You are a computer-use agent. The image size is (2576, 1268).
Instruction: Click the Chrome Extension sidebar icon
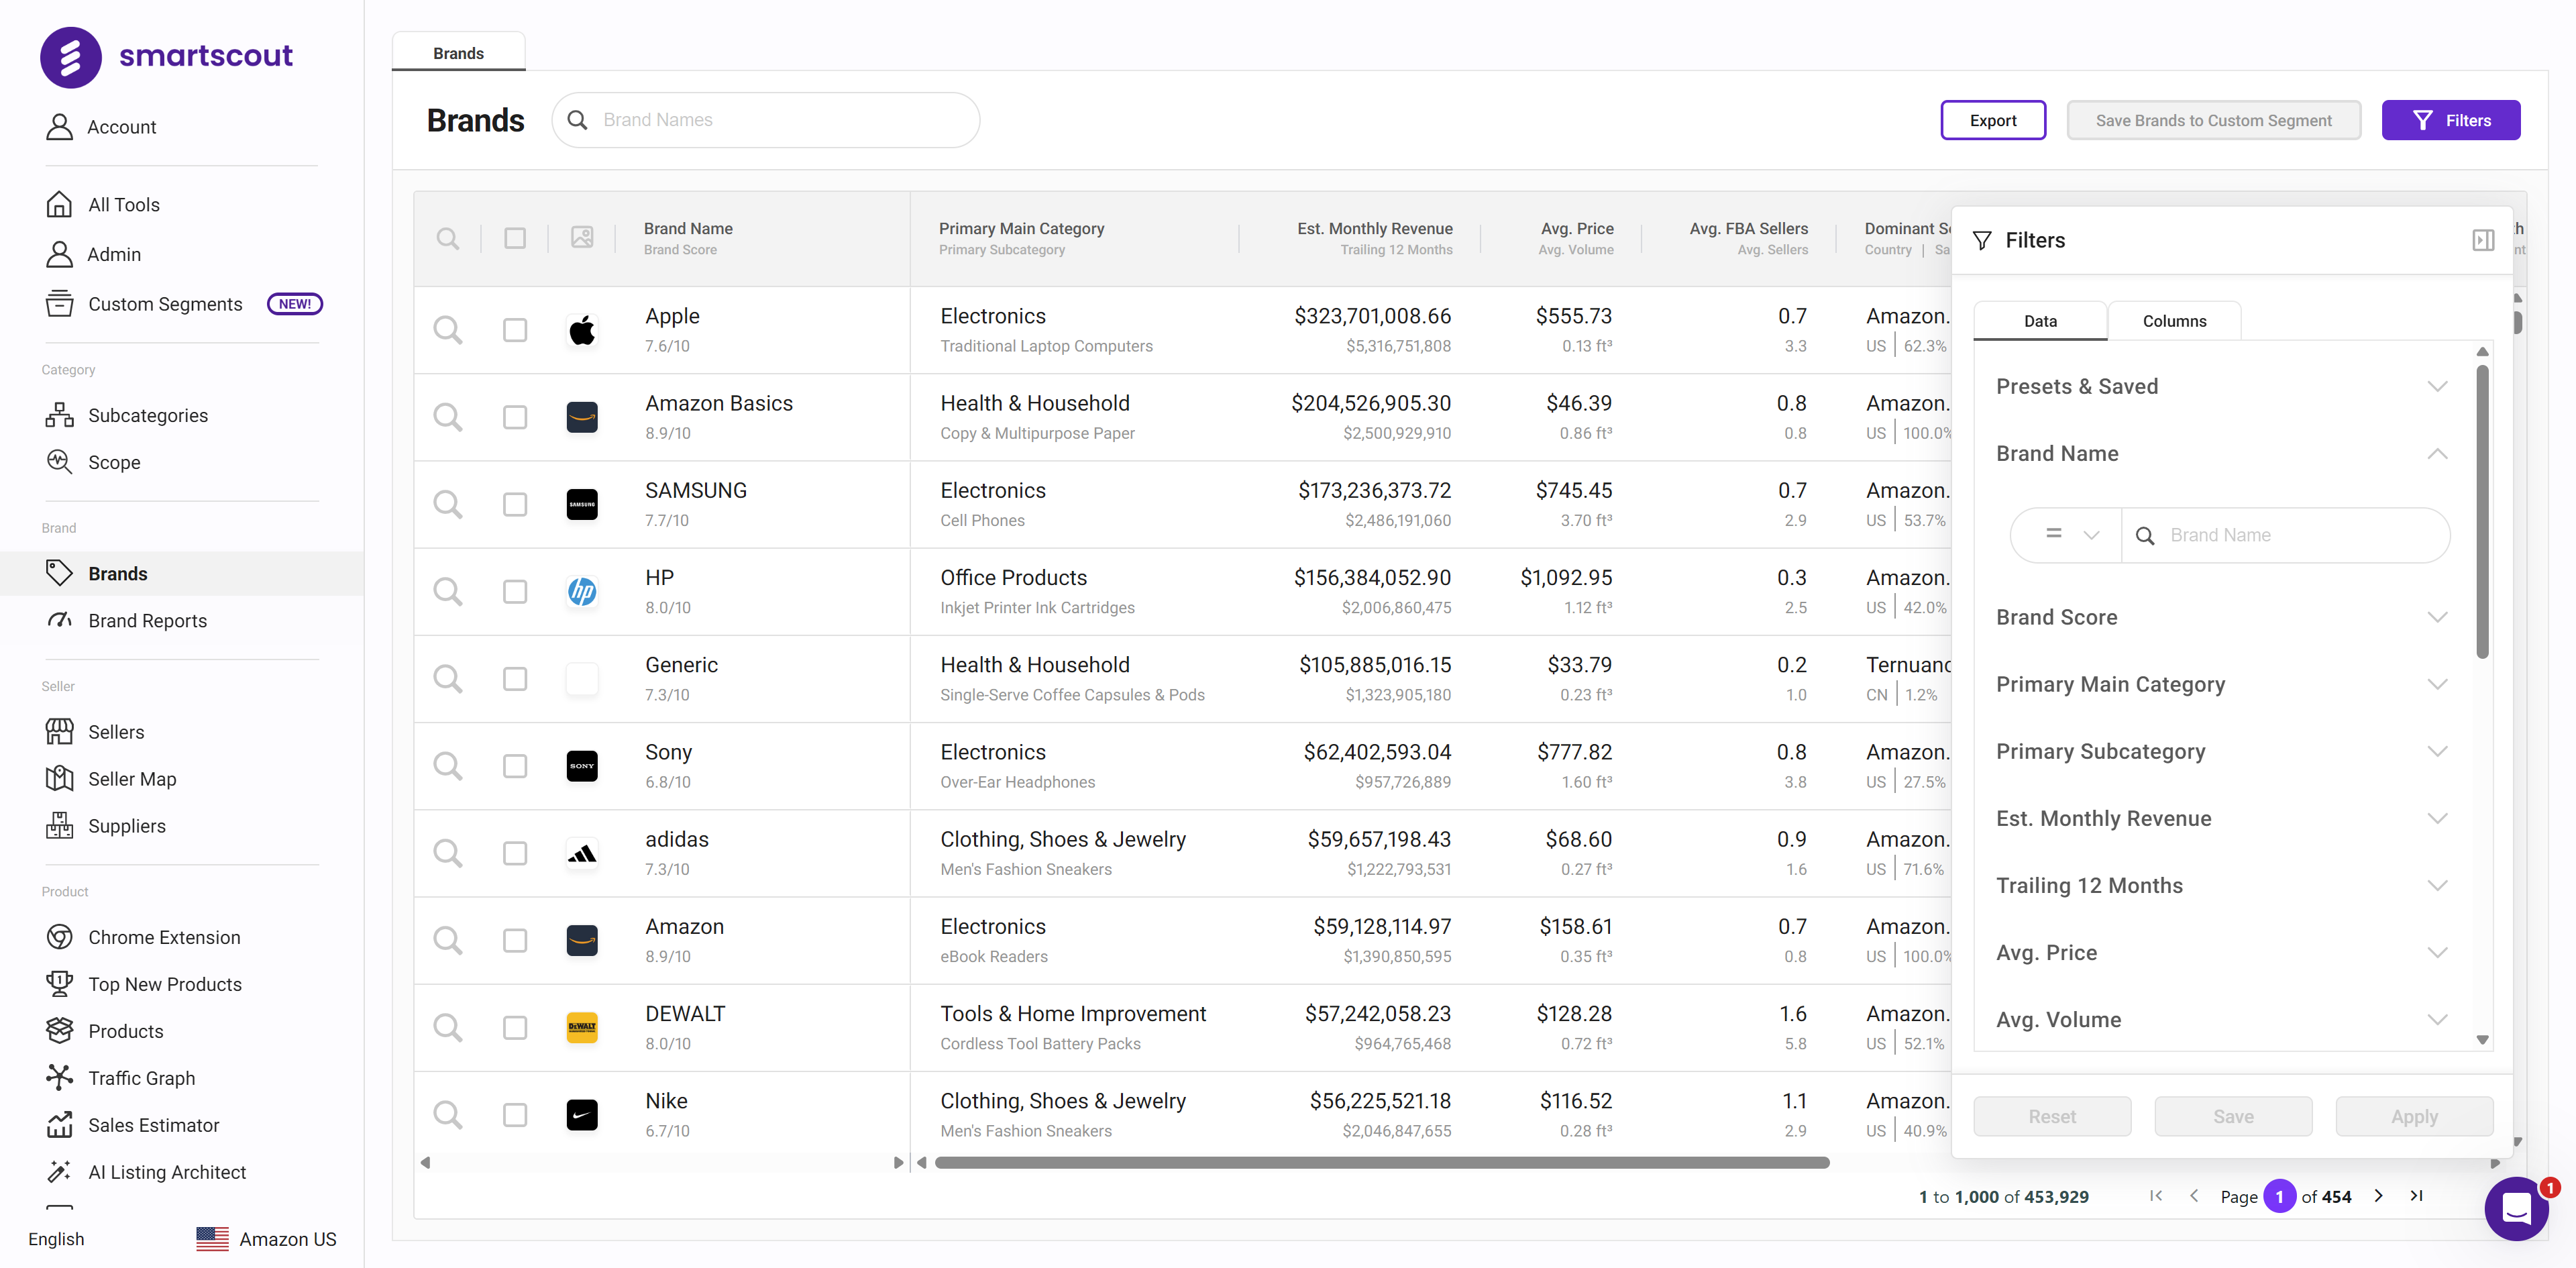[59, 937]
